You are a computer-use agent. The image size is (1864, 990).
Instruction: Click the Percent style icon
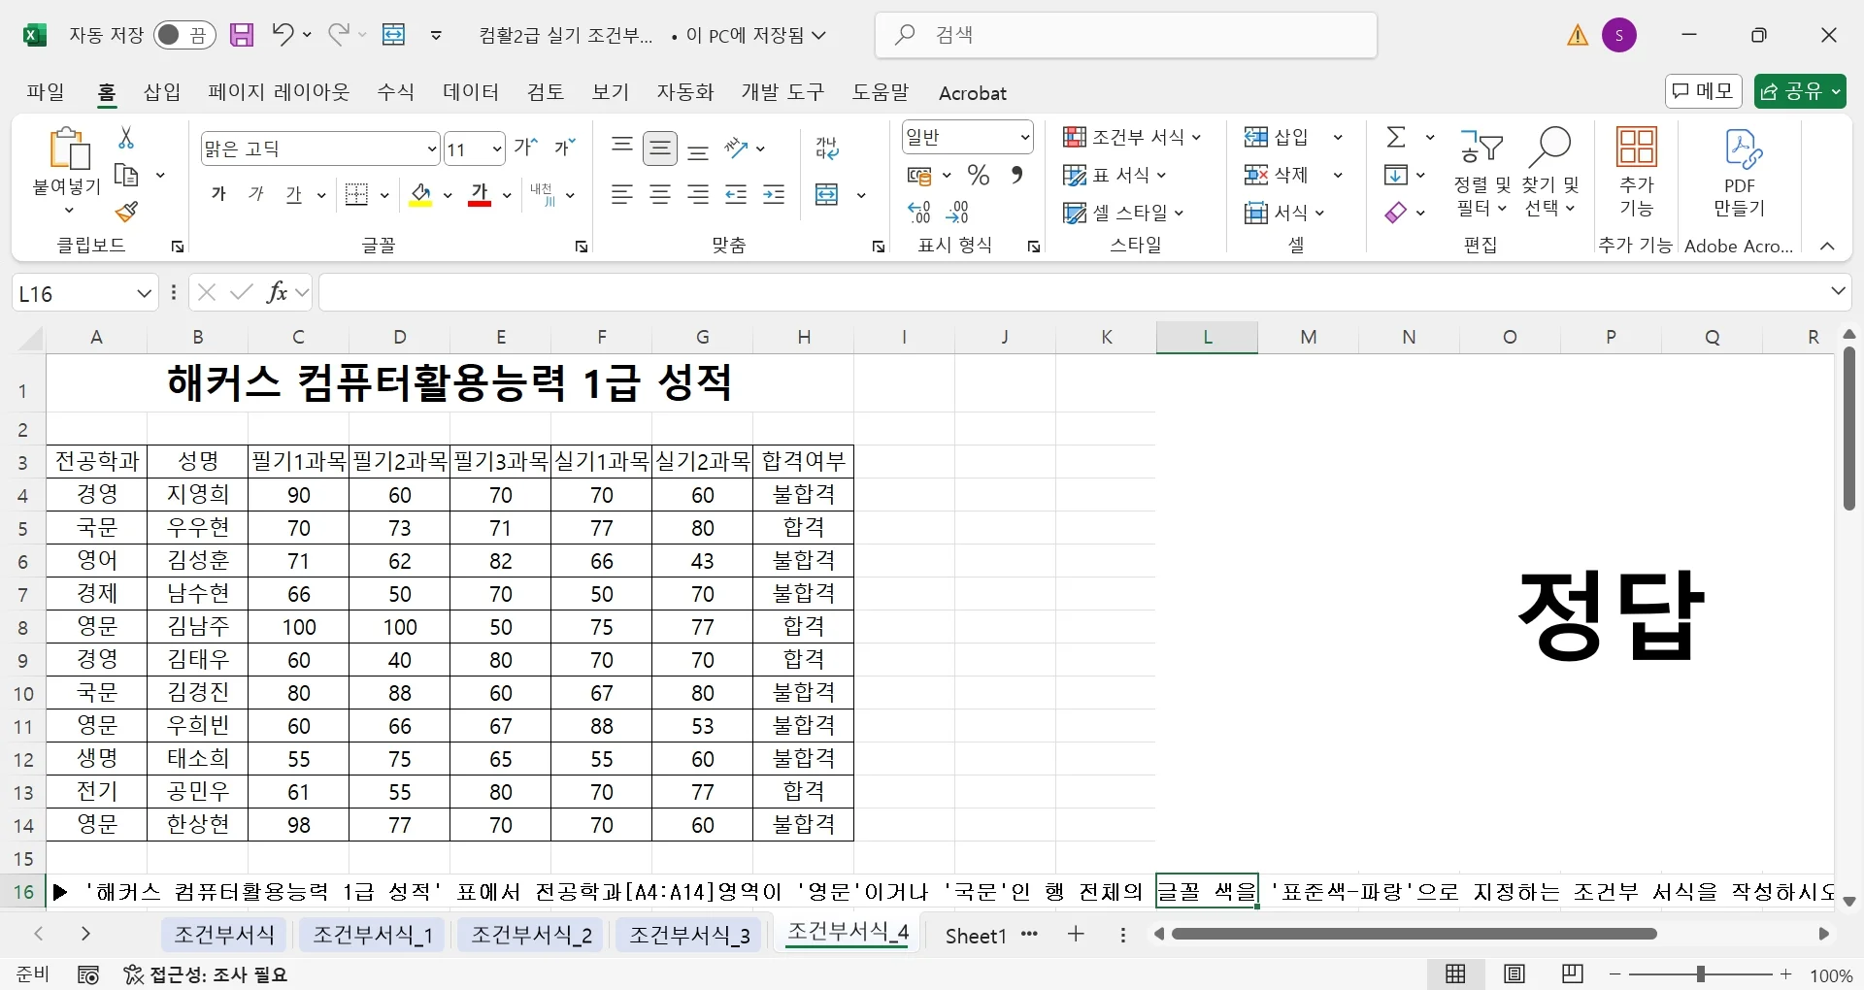(979, 176)
